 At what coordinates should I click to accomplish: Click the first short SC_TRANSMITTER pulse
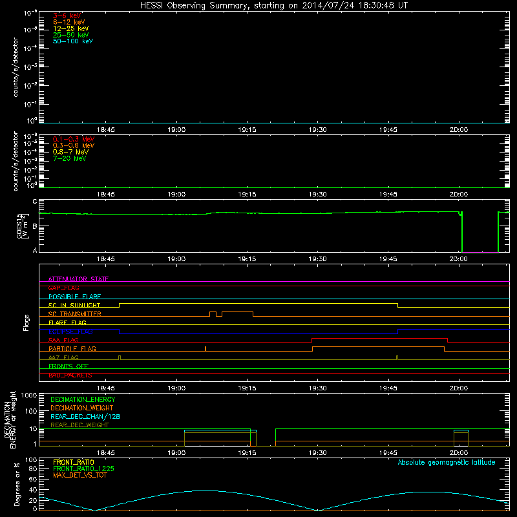point(213,313)
